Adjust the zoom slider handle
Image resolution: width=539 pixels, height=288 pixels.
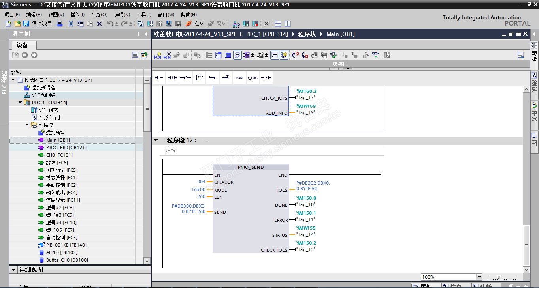tap(499, 277)
